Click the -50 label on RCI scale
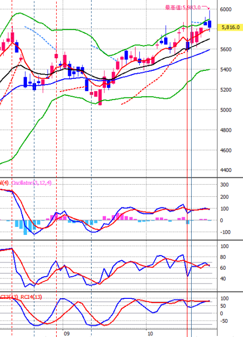The height and width of the screenshot is (337, 243). coord(224,321)
